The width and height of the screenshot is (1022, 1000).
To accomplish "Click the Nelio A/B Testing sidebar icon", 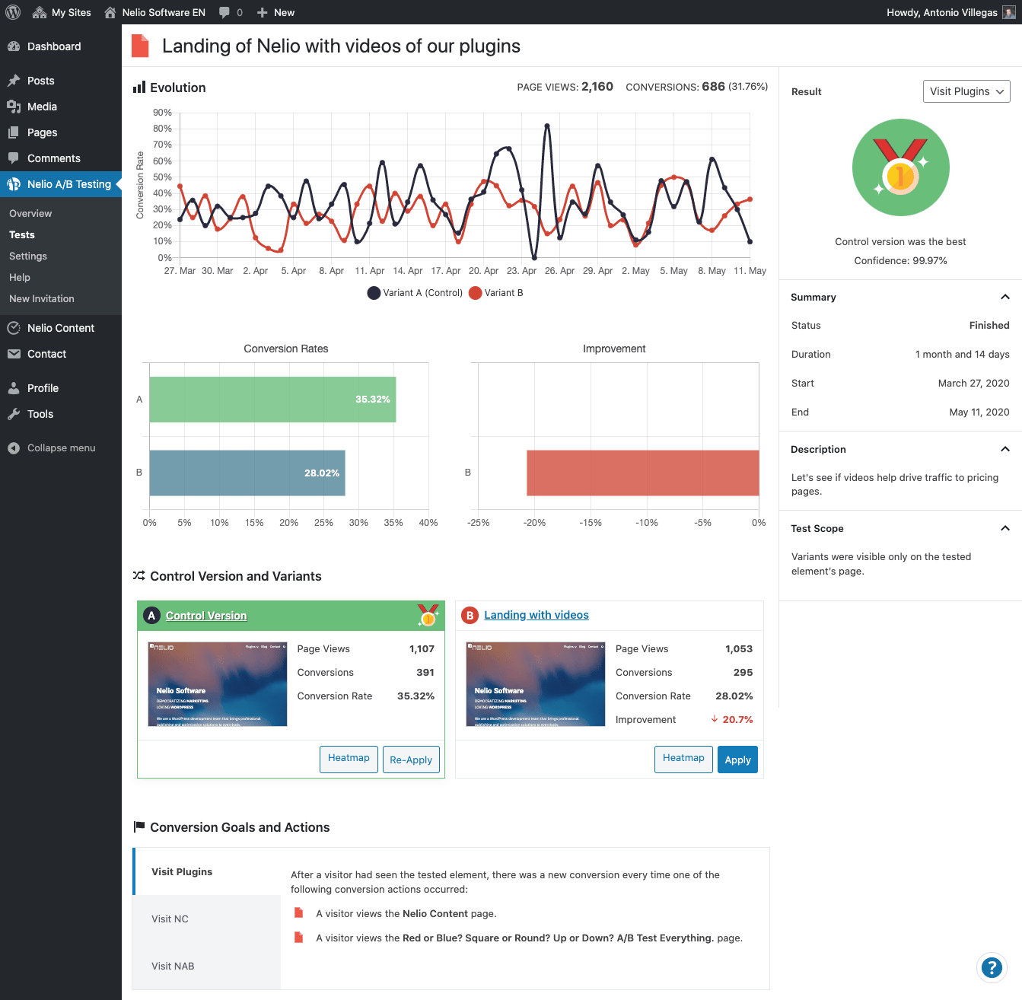I will tap(14, 184).
